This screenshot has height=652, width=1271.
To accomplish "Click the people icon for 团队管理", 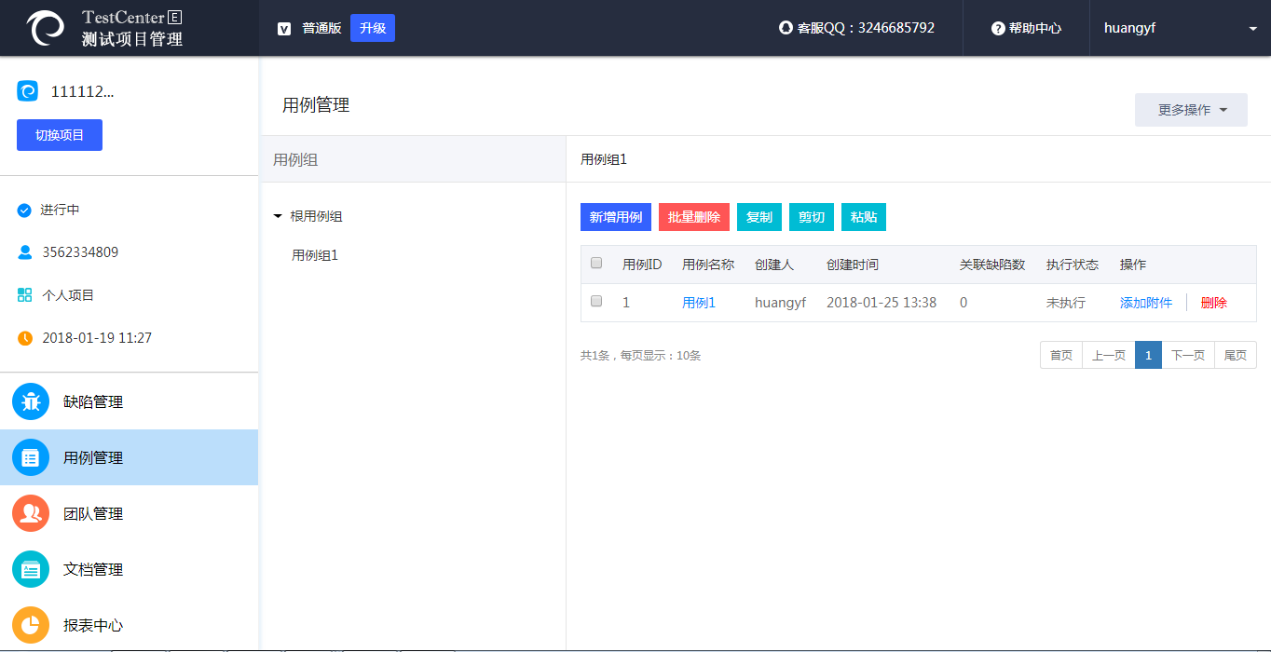I will [31, 513].
